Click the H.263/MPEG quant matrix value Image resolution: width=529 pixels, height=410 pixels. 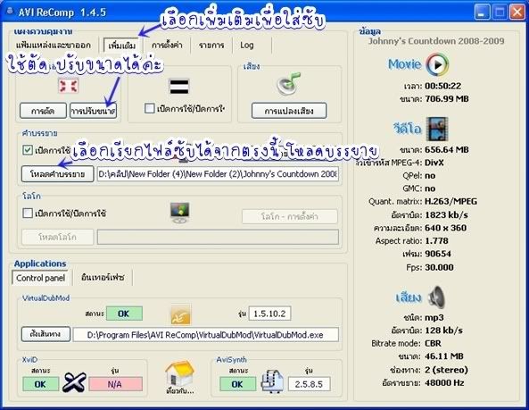(x=450, y=202)
